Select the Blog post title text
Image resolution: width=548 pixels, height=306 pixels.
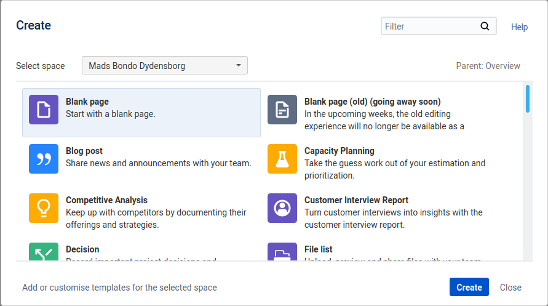click(84, 151)
